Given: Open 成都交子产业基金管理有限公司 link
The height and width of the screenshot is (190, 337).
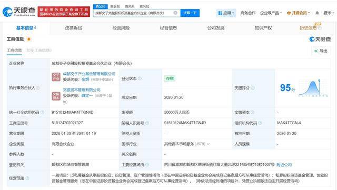Looking at the screenshot, I should click(89, 74).
